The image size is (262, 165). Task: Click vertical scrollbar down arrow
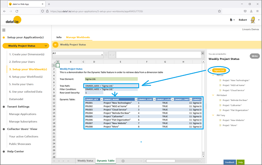203,157
